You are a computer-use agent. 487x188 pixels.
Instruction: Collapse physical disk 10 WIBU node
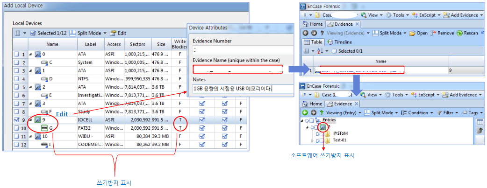tap(31, 136)
